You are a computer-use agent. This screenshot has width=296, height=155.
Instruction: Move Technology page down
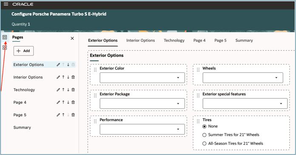click(68, 90)
